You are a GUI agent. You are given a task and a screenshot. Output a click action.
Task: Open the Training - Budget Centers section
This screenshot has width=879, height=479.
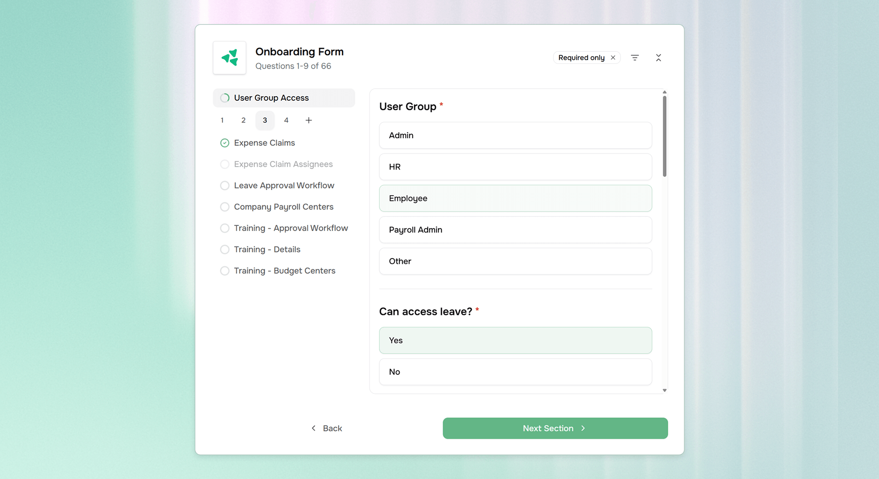click(x=285, y=271)
